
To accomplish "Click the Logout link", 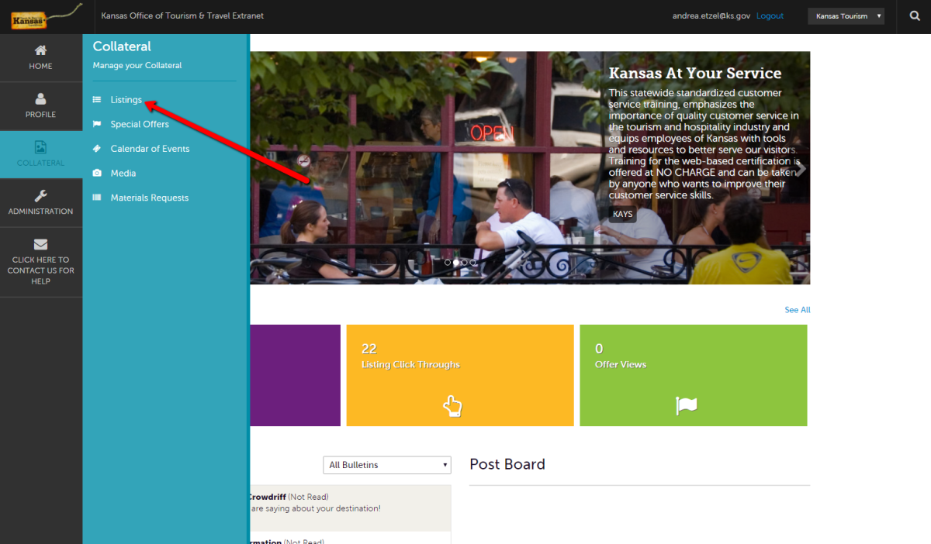I will tap(770, 16).
